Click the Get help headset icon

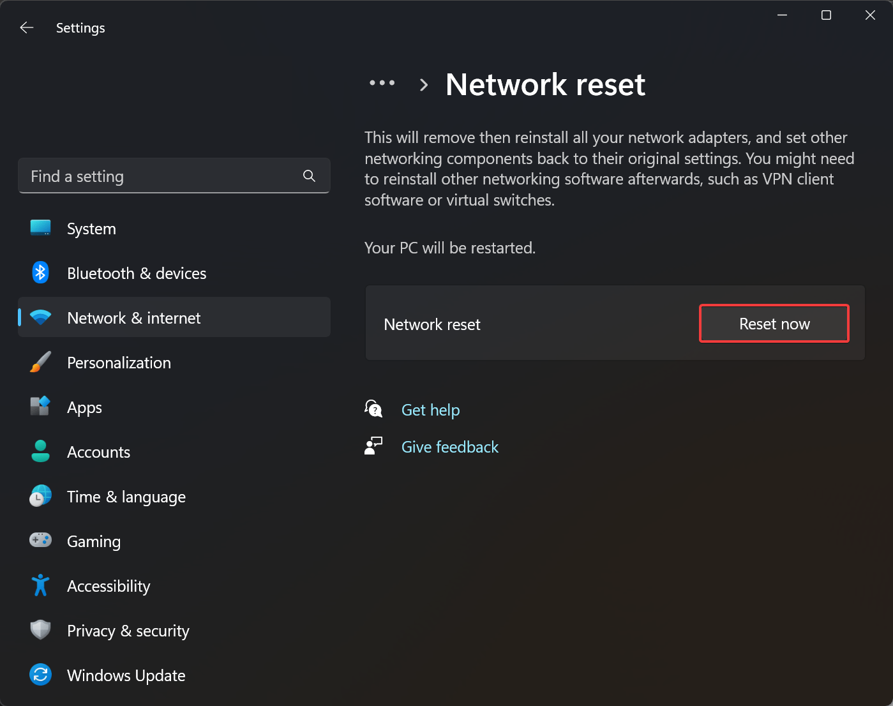tap(373, 409)
